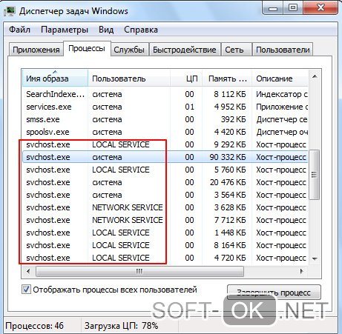This screenshot has height=334, width=342.
Task: Open the Параметры menu
Action: point(65,30)
